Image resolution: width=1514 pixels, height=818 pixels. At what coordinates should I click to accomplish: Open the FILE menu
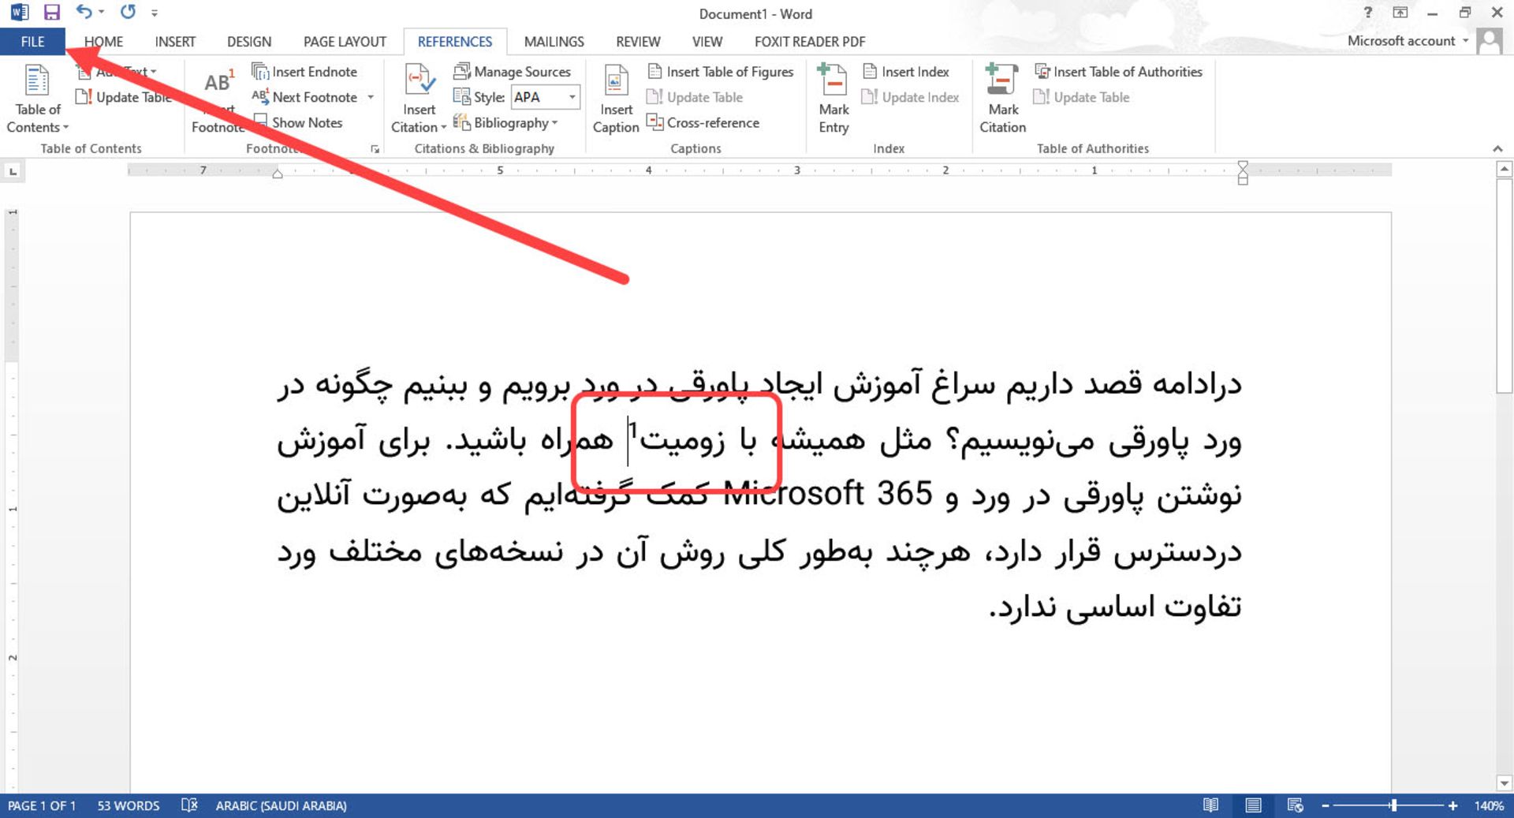(x=32, y=41)
